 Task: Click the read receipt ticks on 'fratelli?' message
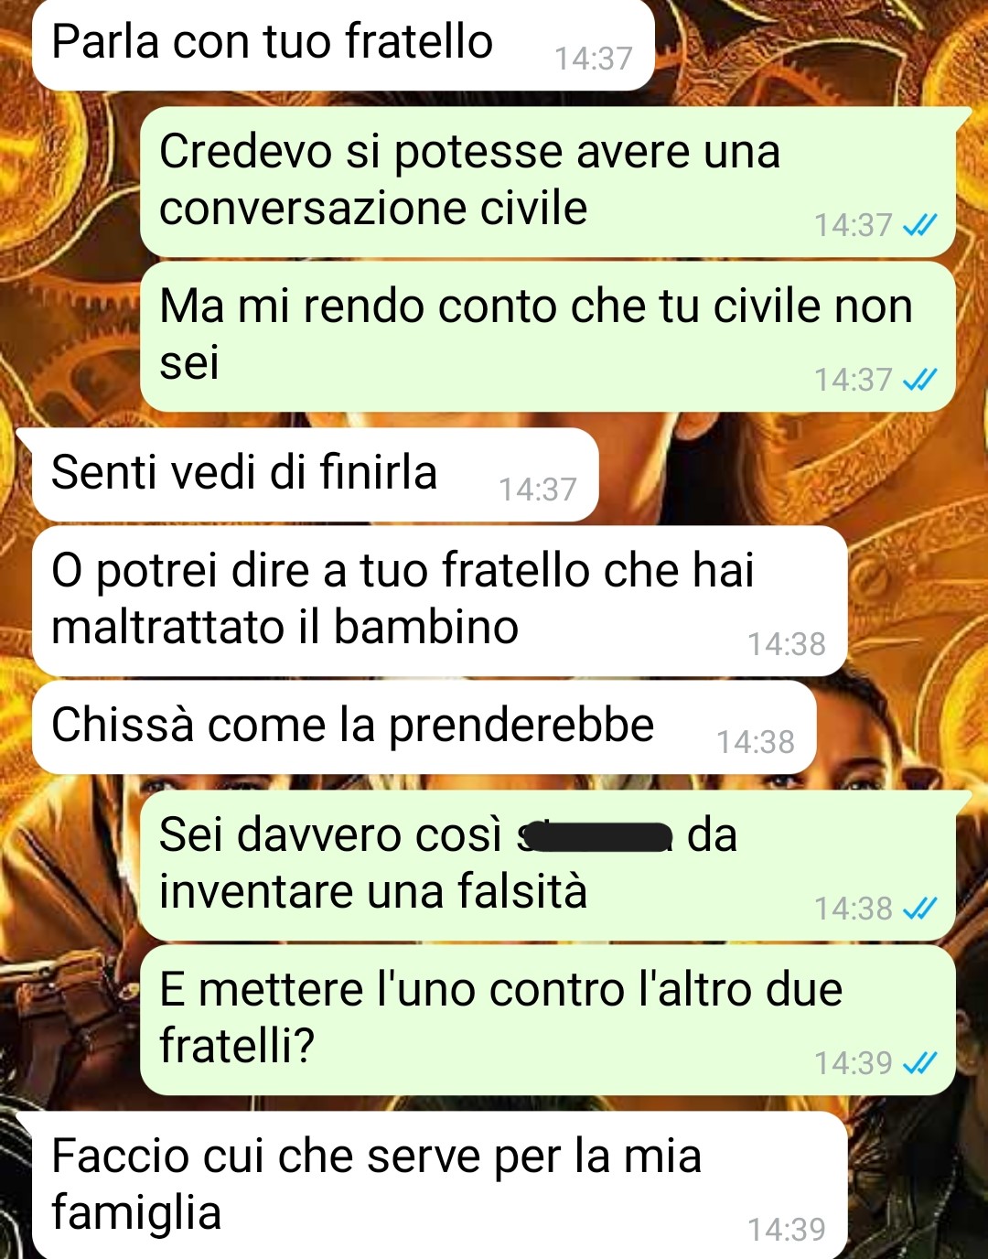pyautogui.click(x=919, y=1062)
